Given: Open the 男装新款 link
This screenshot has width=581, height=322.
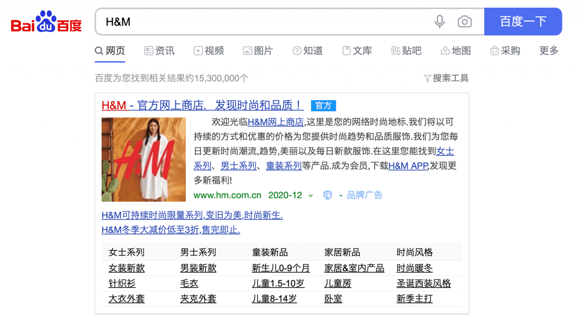Looking at the screenshot, I should [x=198, y=268].
